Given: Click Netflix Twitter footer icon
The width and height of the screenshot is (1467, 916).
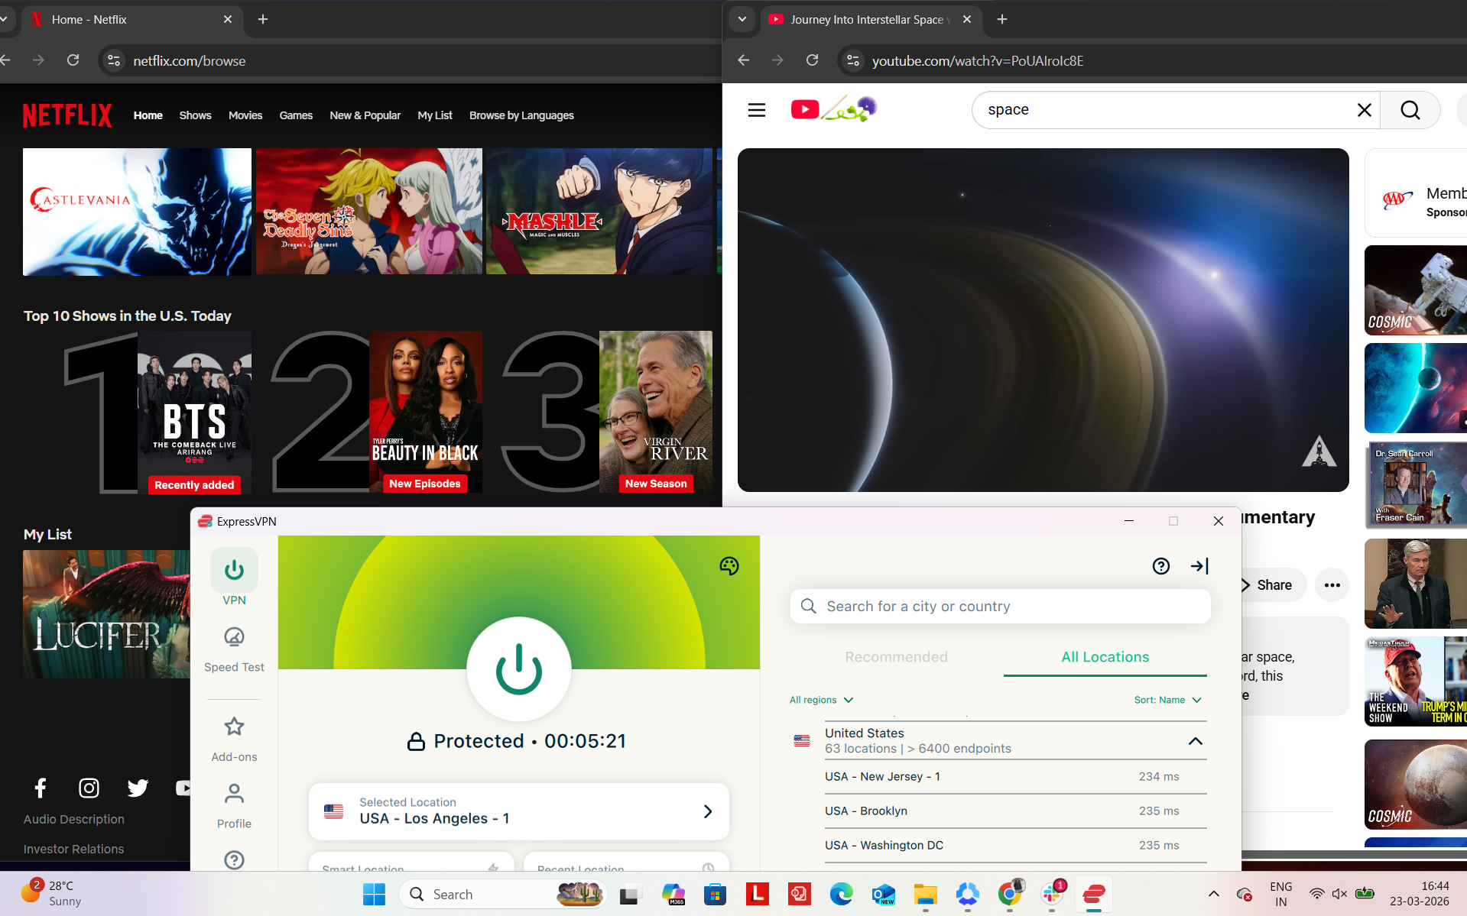Looking at the screenshot, I should 138,787.
